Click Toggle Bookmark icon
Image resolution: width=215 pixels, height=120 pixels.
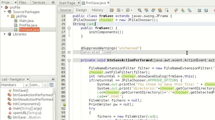pos(189,10)
